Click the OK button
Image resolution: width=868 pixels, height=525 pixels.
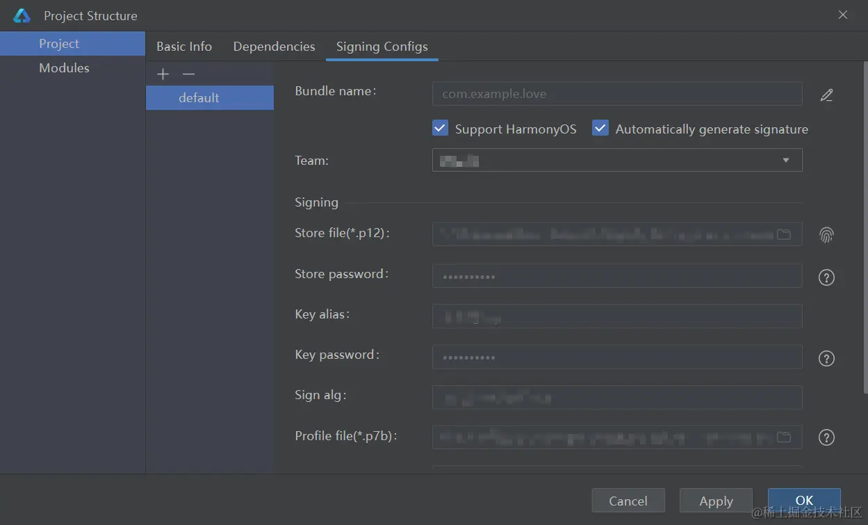click(x=804, y=501)
